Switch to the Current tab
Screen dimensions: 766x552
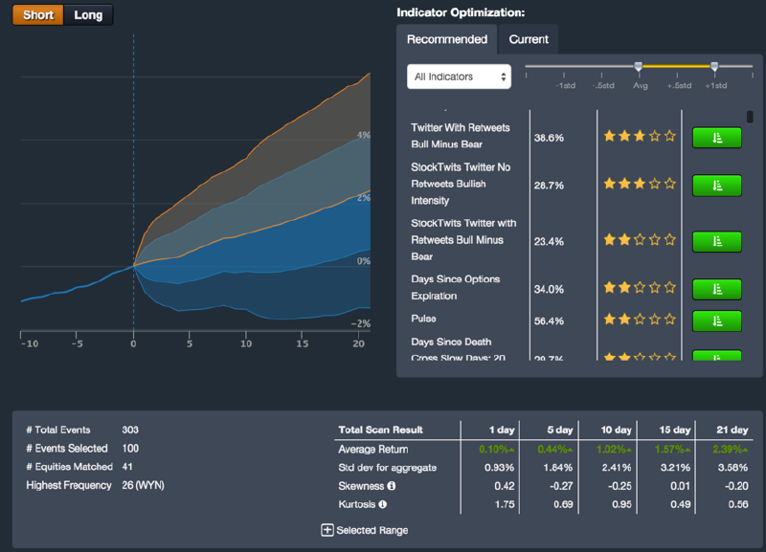click(529, 39)
